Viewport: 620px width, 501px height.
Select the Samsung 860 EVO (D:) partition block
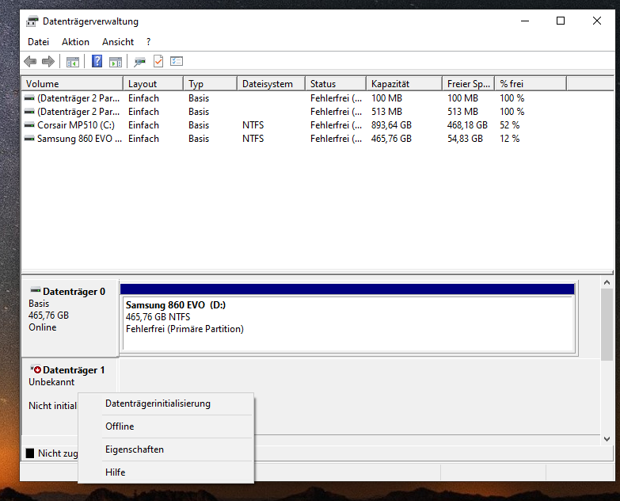tap(348, 323)
